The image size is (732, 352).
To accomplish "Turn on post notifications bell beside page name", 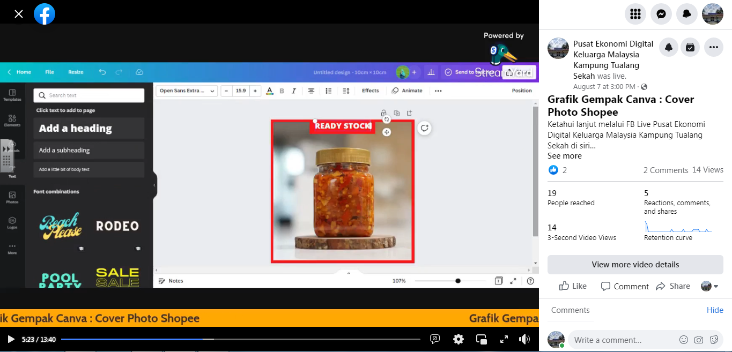I will point(669,47).
